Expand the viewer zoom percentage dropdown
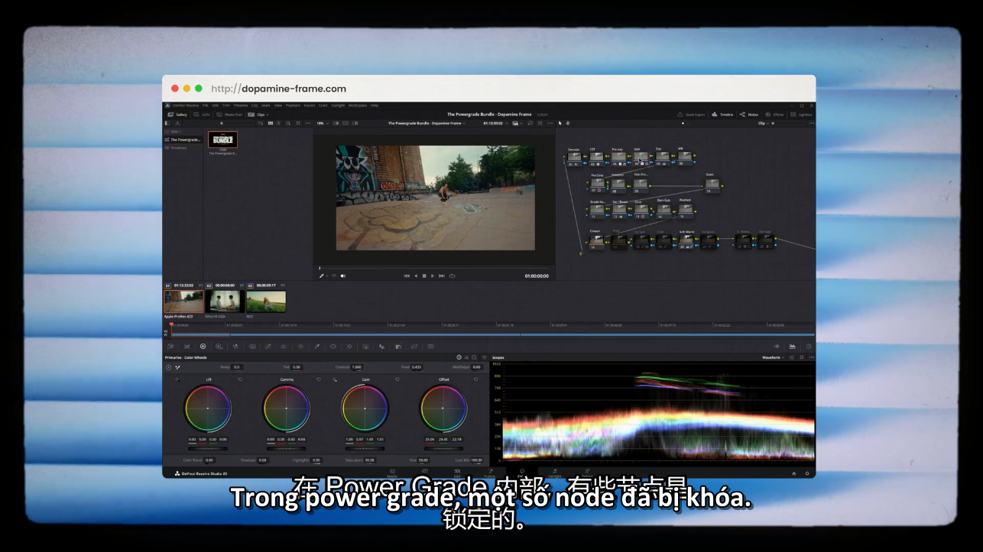Screen dimensions: 983x552 [x=322, y=123]
